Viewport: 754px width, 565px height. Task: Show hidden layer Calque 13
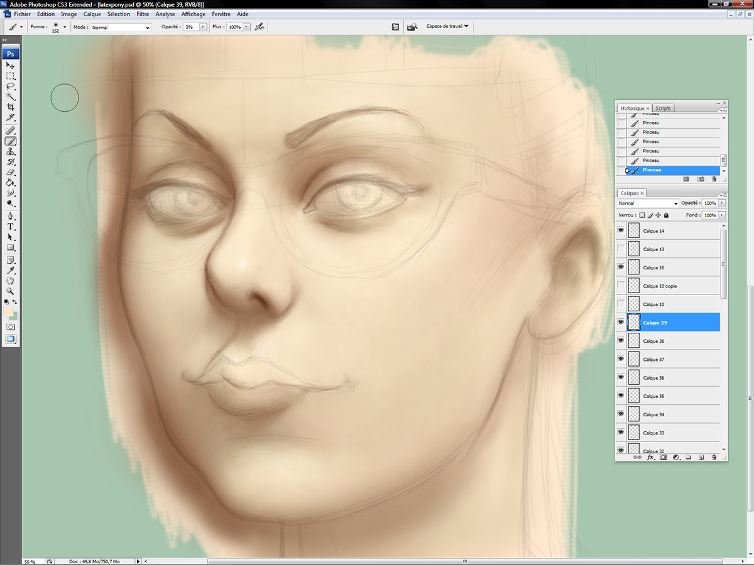[621, 249]
